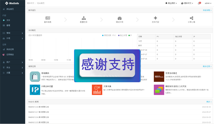Click the 昨天 row label in the table
This screenshot has height=124, width=214.
point(140,46)
